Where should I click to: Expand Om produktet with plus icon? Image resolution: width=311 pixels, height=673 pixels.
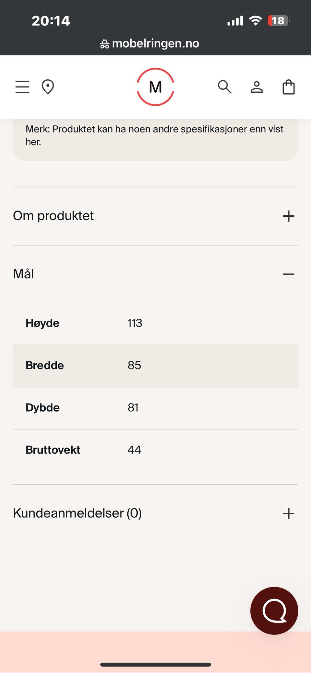tap(288, 216)
